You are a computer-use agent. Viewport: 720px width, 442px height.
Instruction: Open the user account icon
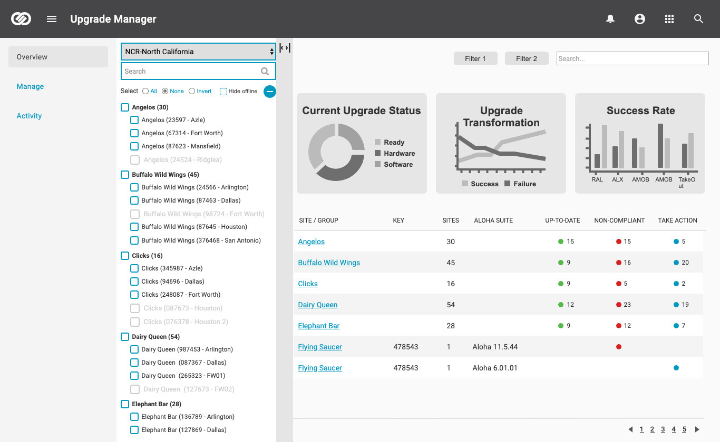640,19
